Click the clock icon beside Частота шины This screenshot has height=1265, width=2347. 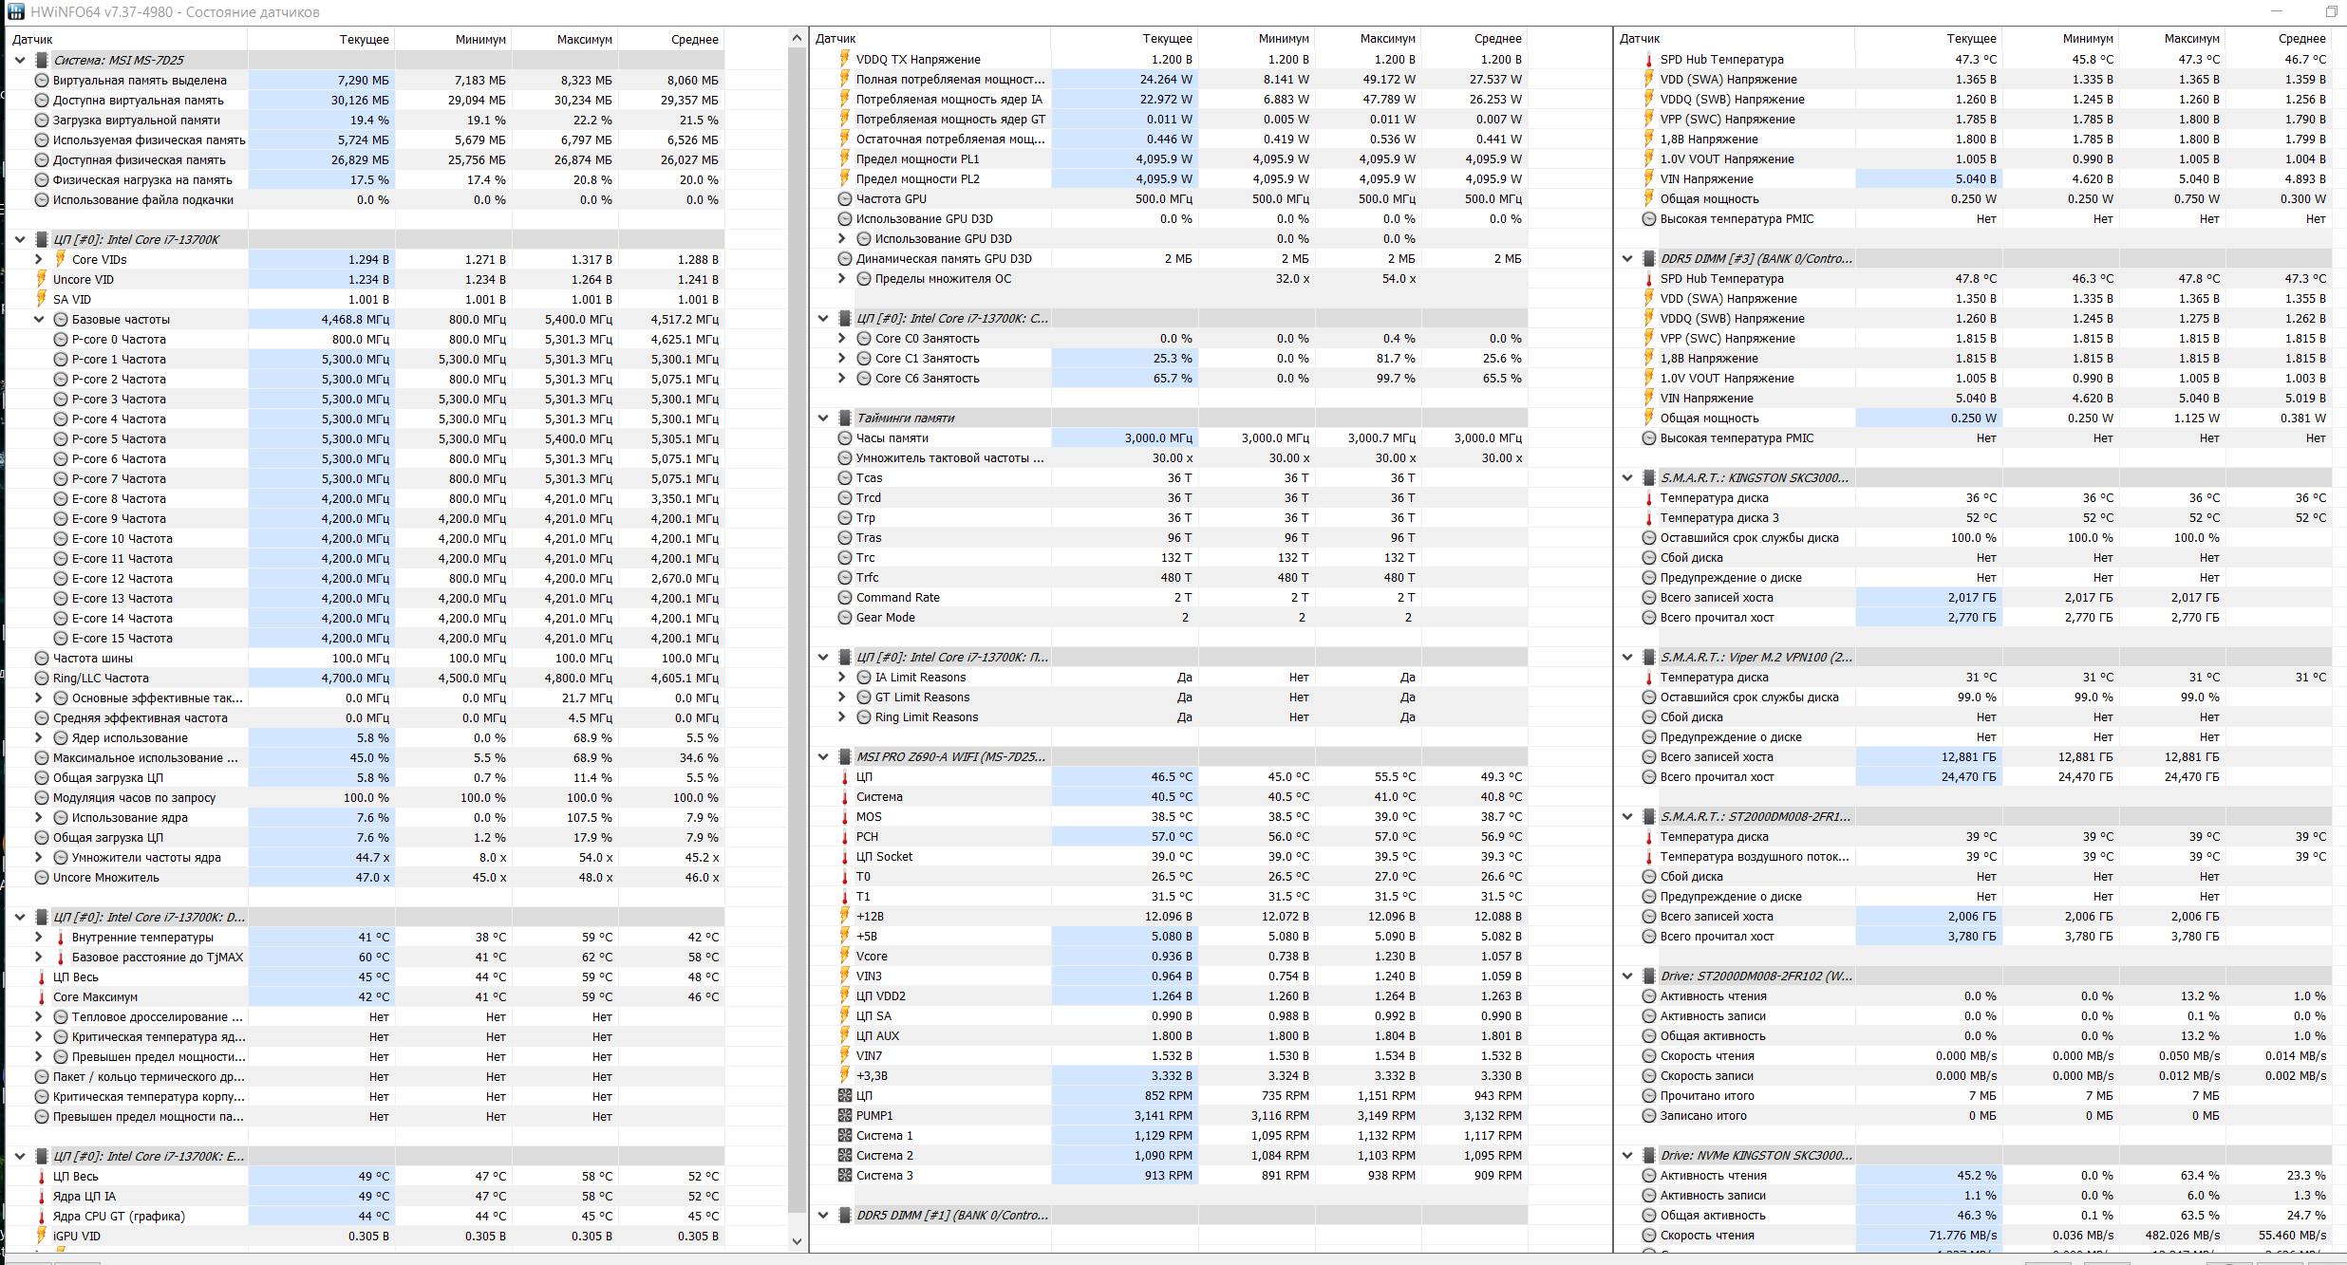[x=42, y=659]
